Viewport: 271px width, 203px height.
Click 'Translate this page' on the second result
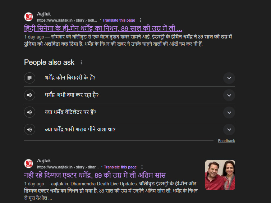pos(120,167)
